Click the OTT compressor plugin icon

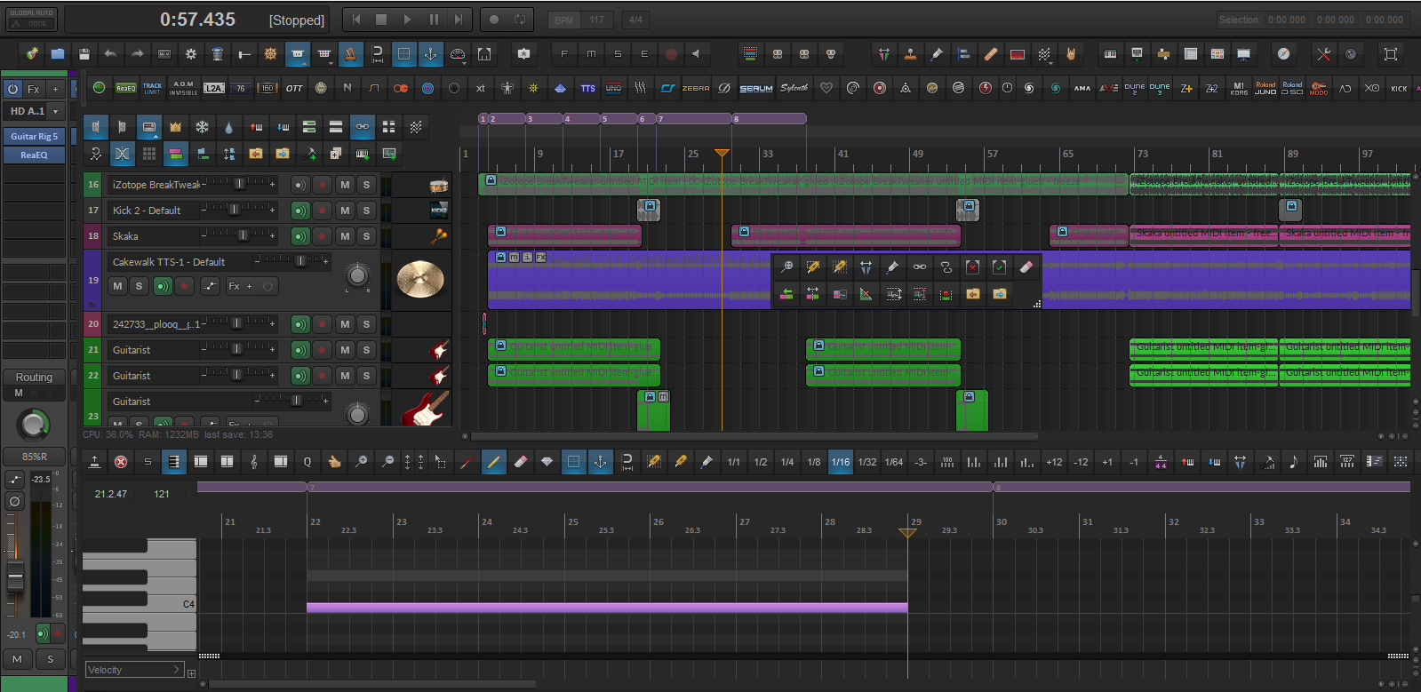pos(294,88)
